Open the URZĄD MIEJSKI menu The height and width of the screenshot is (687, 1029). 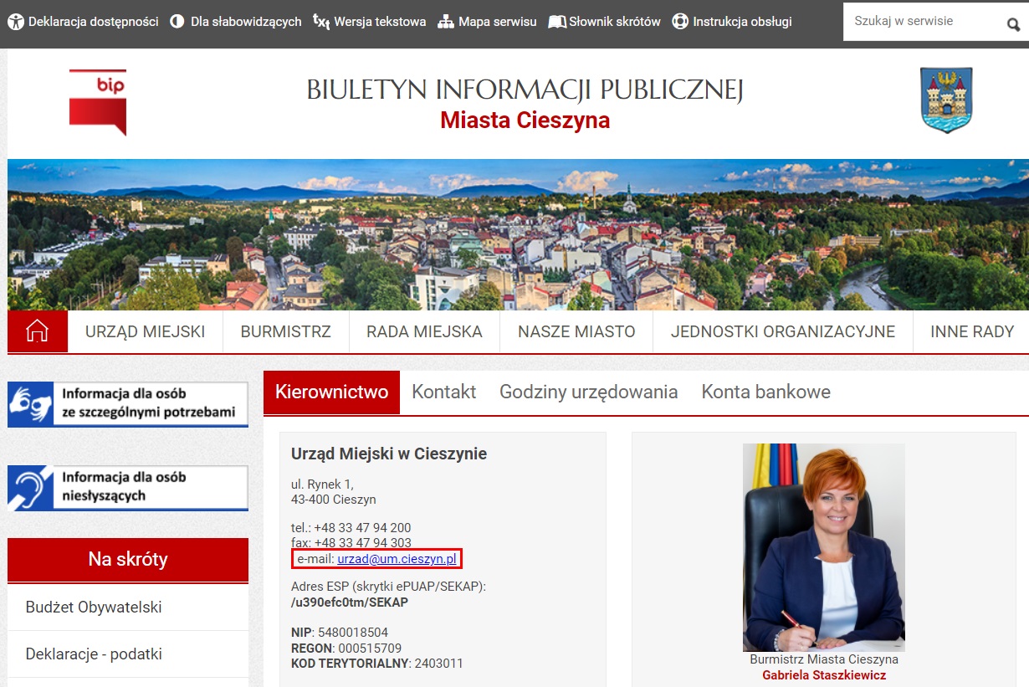(x=145, y=331)
